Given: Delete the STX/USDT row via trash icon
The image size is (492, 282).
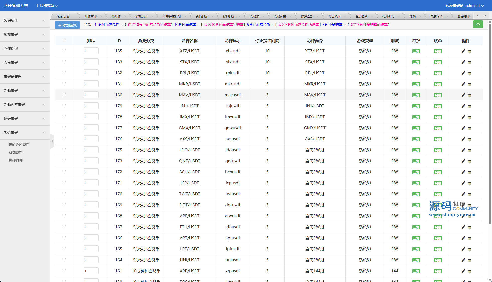Looking at the screenshot, I should [x=470, y=62].
